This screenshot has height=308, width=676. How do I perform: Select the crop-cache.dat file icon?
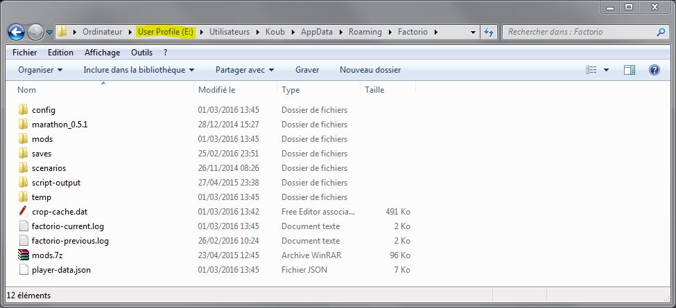(23, 212)
